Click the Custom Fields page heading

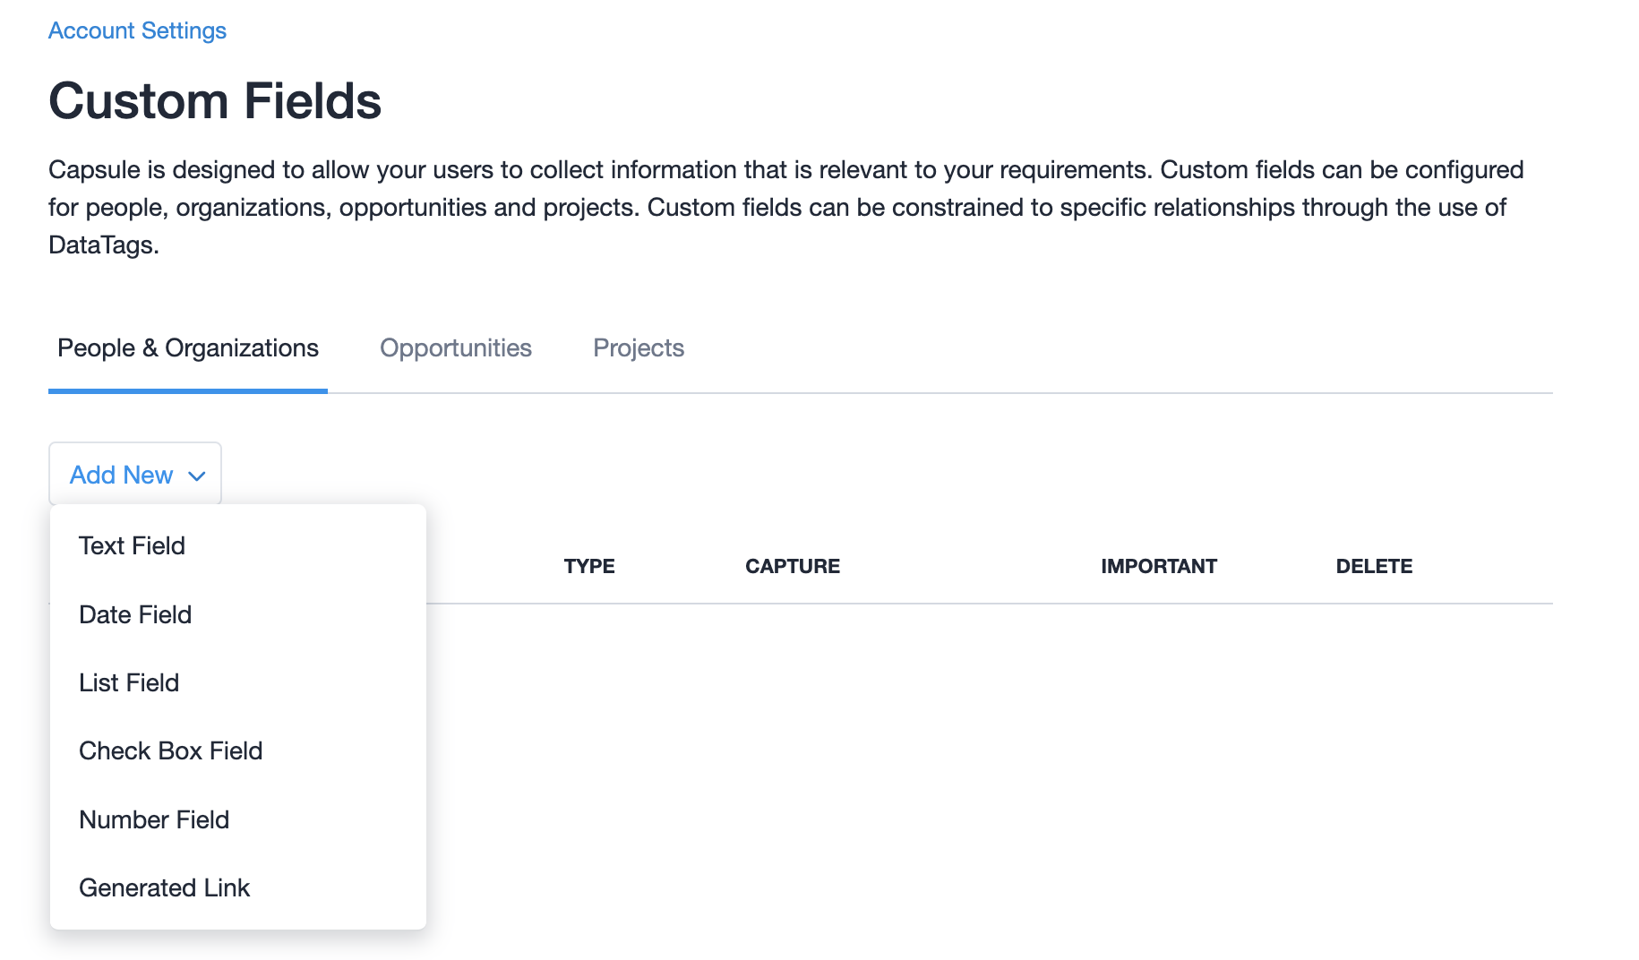click(x=215, y=100)
